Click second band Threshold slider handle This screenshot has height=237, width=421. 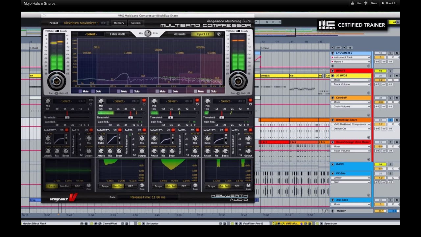(x=131, y=118)
